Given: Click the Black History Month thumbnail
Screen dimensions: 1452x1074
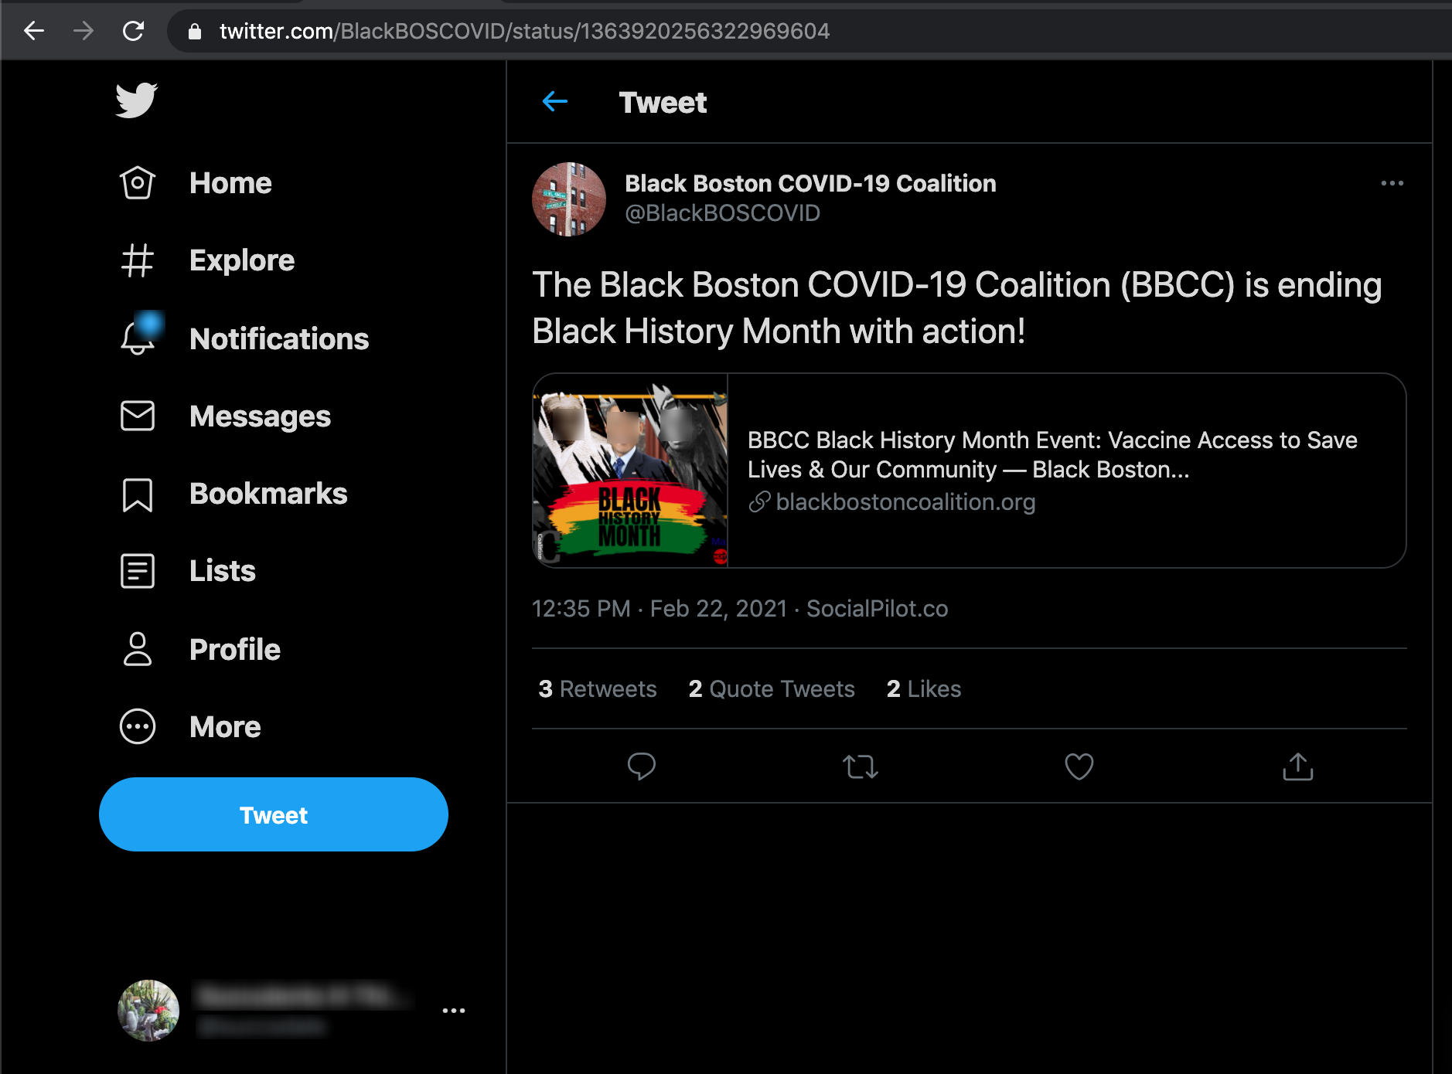Looking at the screenshot, I should (x=630, y=471).
